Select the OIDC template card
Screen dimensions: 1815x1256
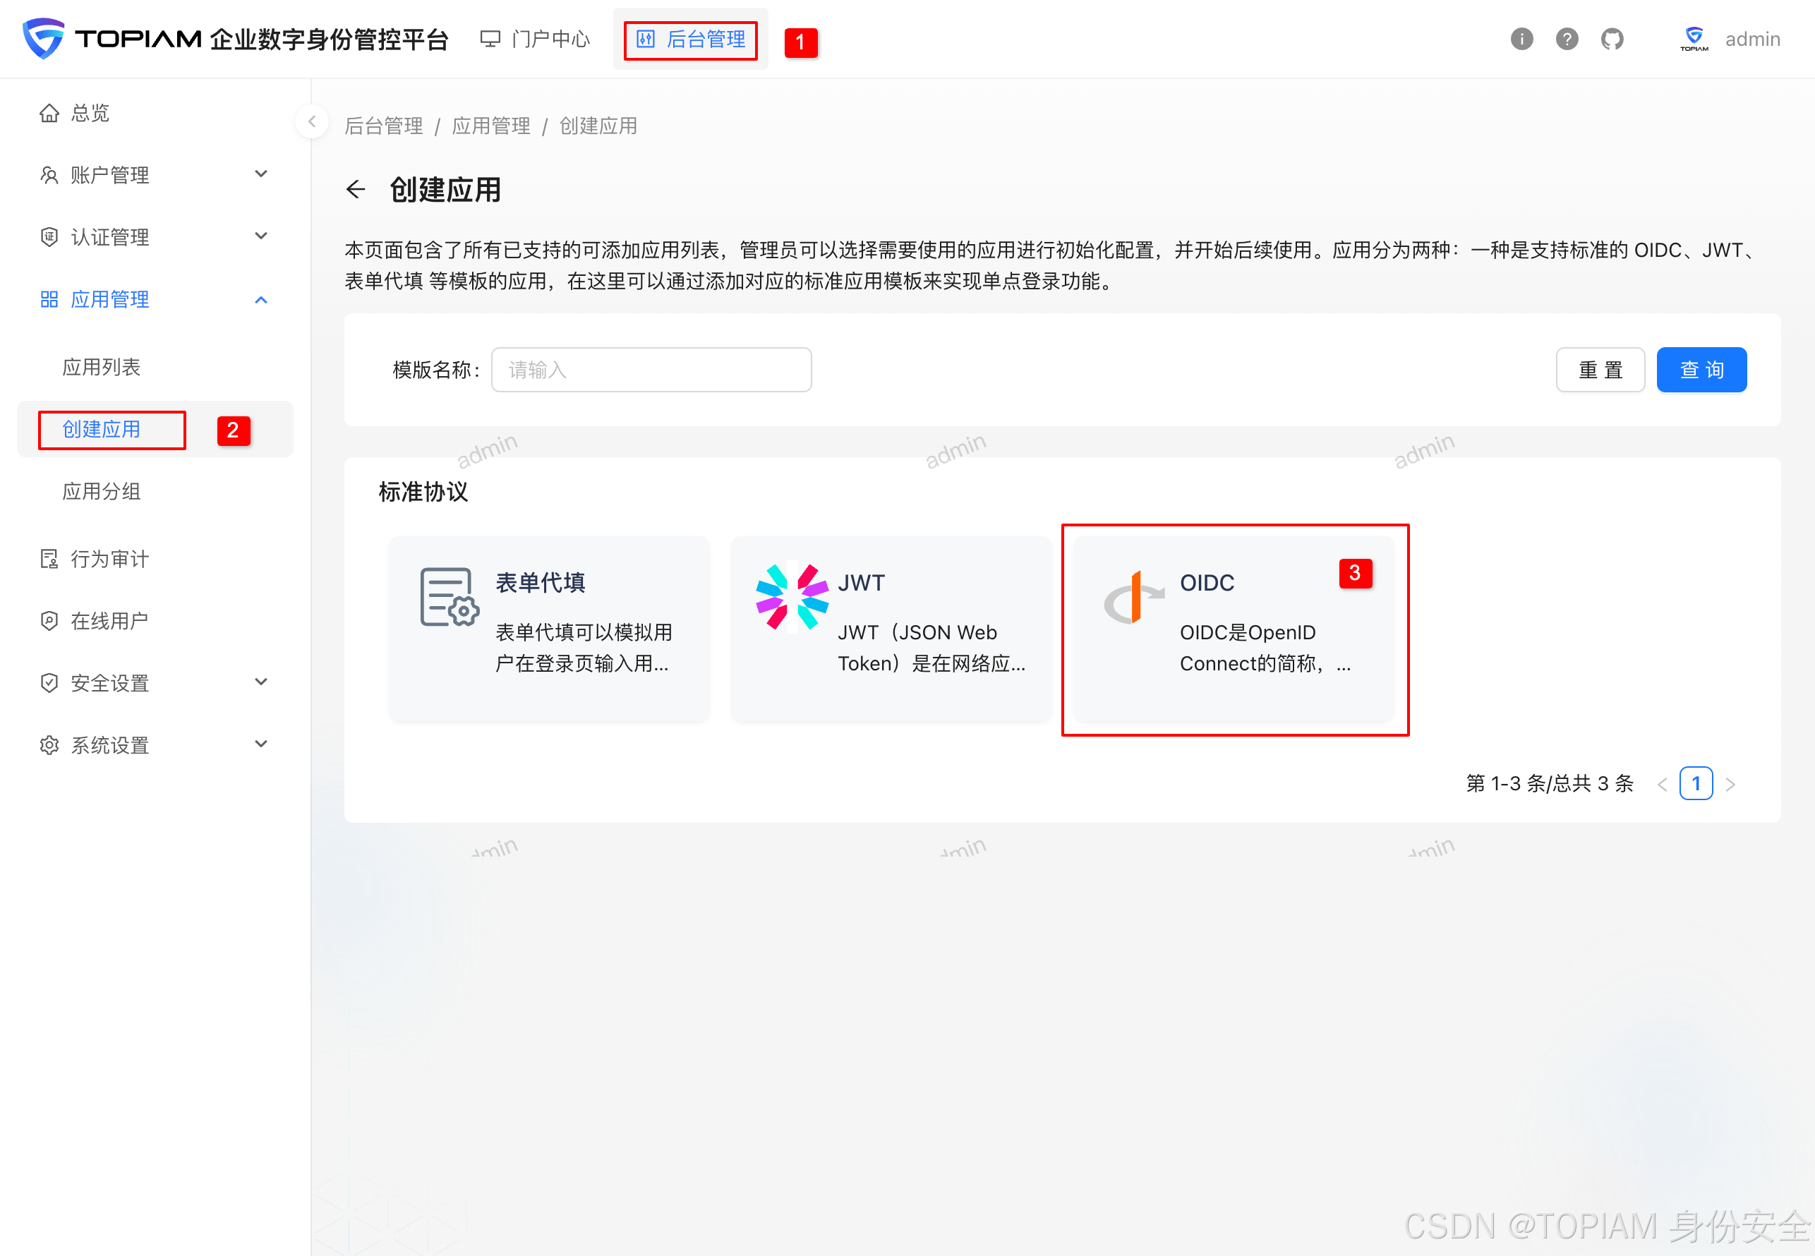pos(1234,629)
